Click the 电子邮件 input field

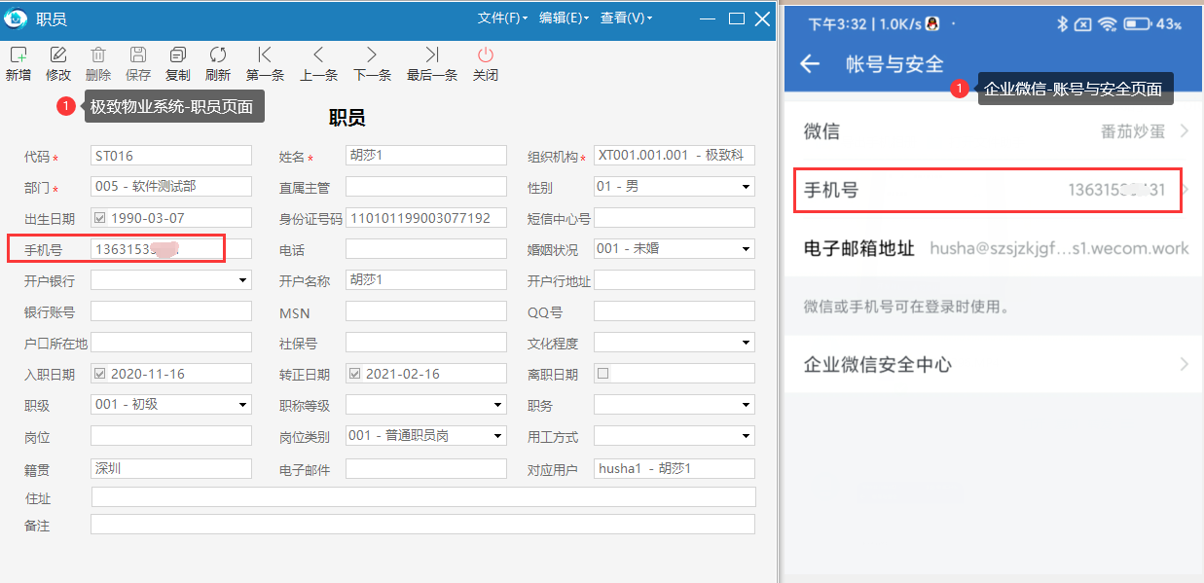pos(426,468)
